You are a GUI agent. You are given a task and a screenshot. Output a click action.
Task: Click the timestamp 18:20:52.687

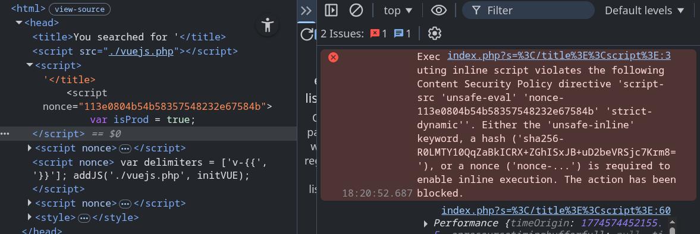click(377, 194)
